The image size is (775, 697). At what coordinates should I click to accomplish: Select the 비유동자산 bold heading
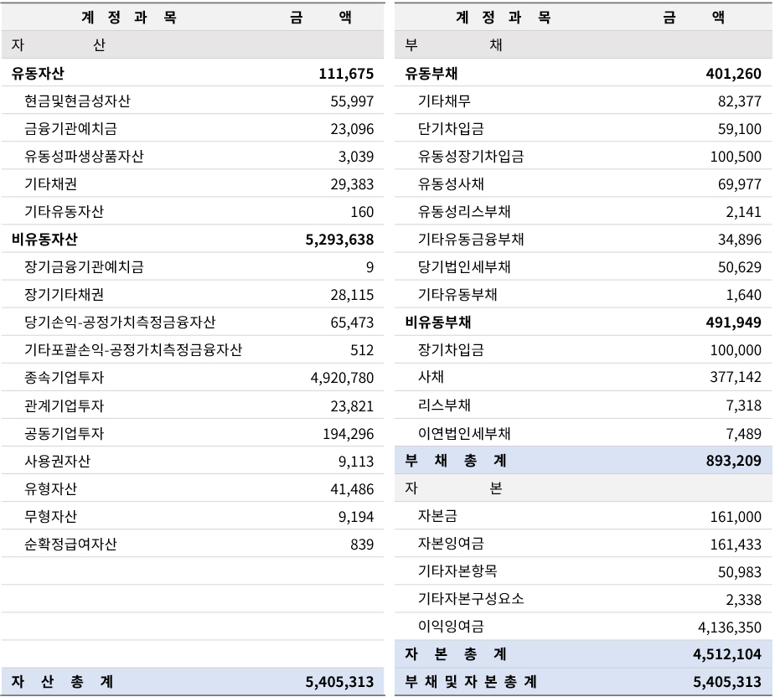point(44,240)
